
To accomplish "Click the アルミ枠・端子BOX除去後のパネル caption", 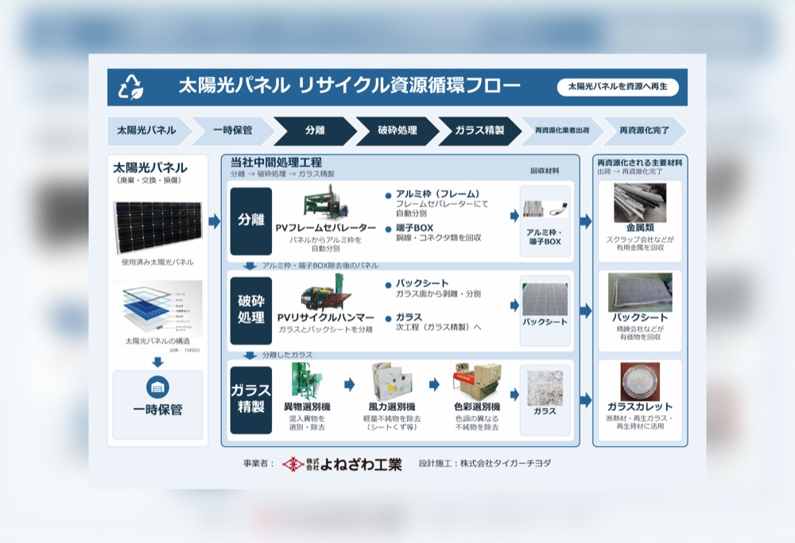I will [320, 266].
